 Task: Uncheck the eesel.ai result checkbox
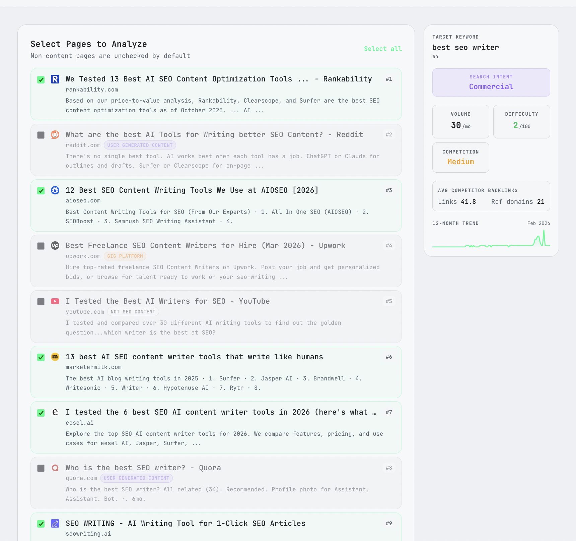click(x=41, y=413)
